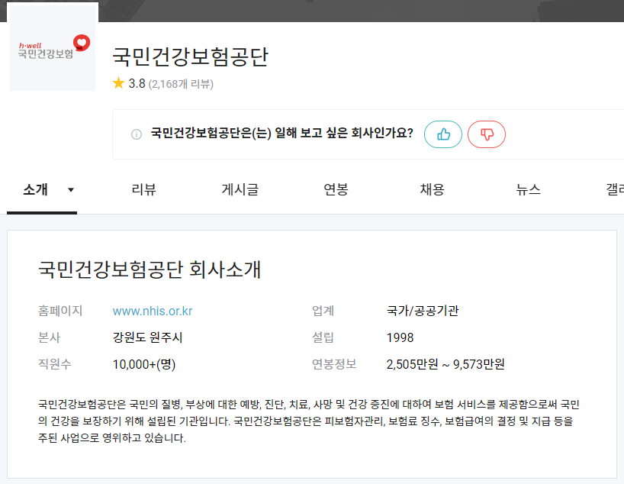
Task: Click the 10,000+(명) employee count
Action: click(x=144, y=364)
